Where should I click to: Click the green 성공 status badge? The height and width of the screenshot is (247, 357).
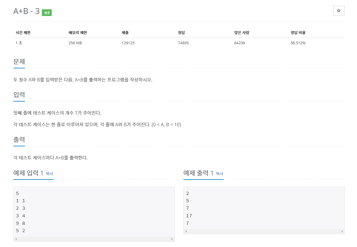pos(47,13)
